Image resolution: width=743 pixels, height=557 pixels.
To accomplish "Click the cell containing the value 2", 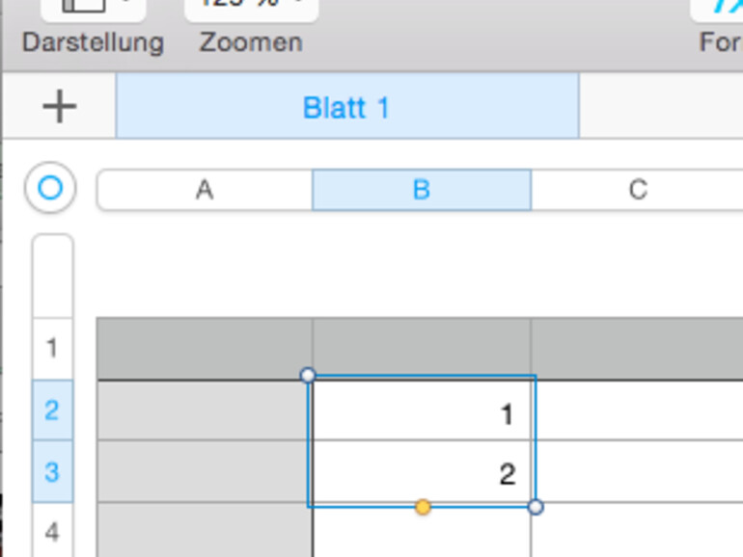I will [422, 473].
